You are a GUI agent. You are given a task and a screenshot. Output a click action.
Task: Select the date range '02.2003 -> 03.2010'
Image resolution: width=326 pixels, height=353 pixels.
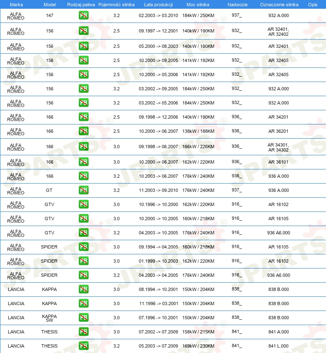tap(158, 15)
